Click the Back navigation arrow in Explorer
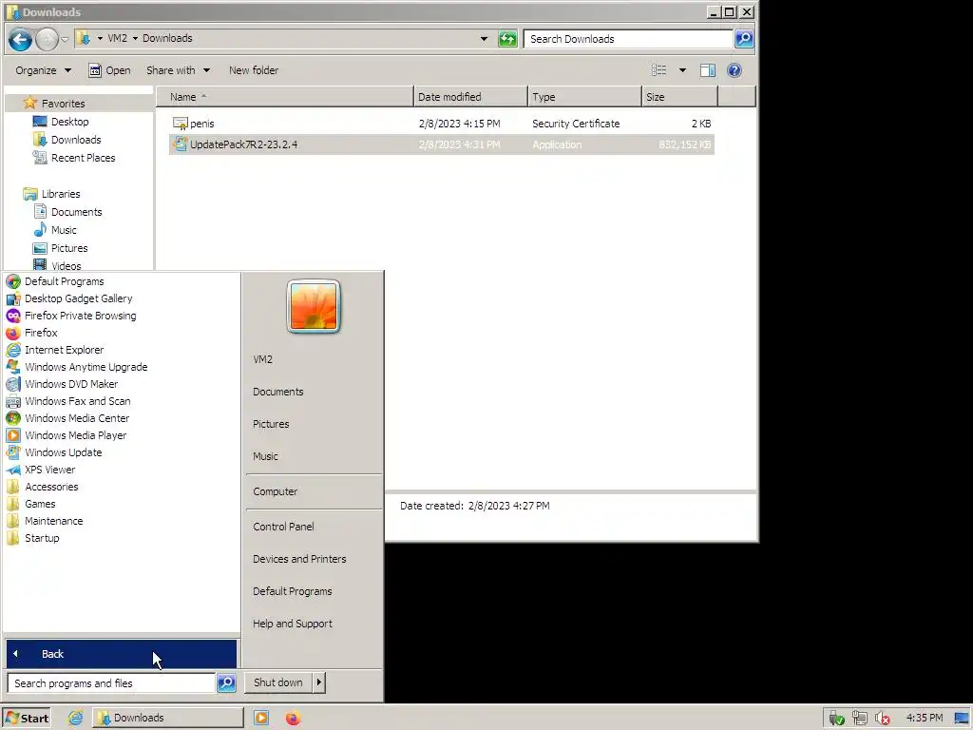Viewport: 973px width, 730px height. coord(20,39)
